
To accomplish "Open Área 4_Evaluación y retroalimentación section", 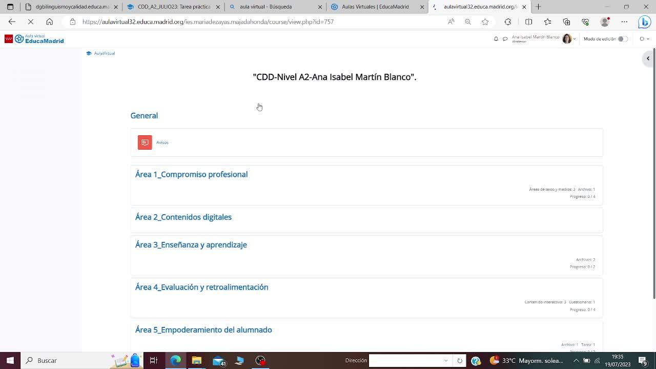I will coord(201,287).
